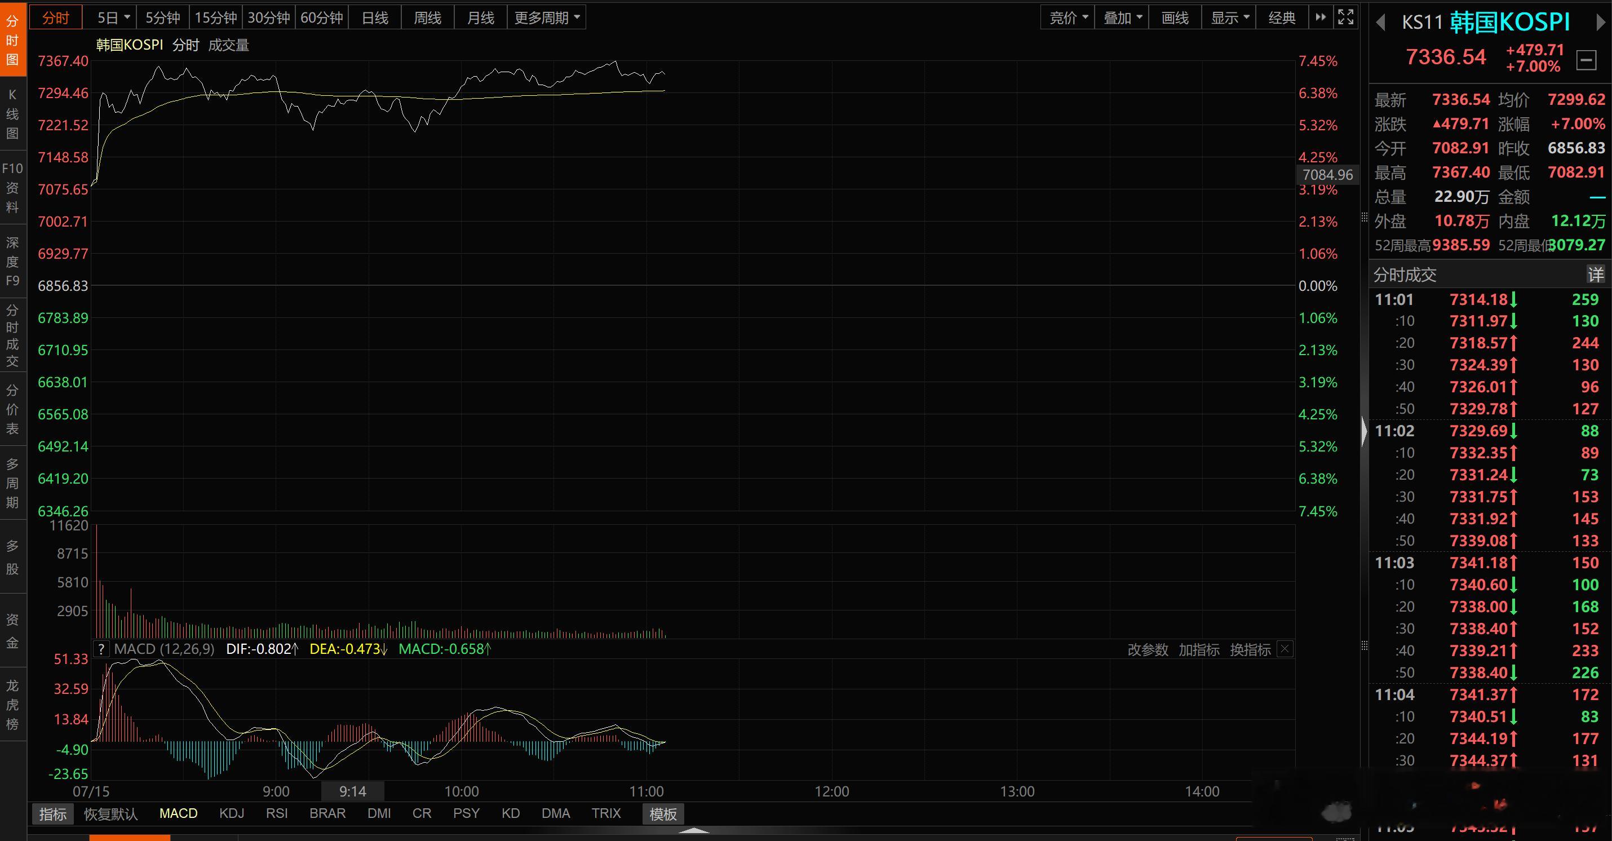Select the BRAR indicator tab
The image size is (1612, 841).
pos(327,813)
